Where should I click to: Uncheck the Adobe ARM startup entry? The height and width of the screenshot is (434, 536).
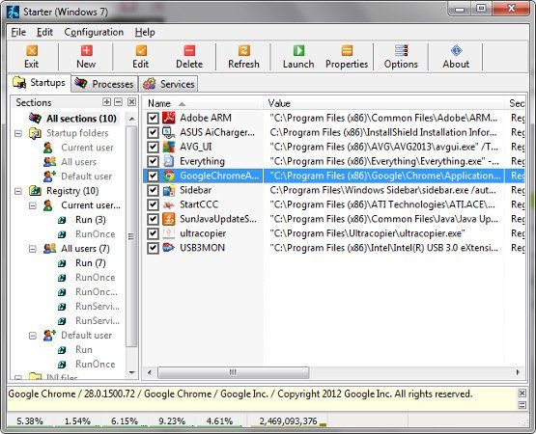point(153,119)
